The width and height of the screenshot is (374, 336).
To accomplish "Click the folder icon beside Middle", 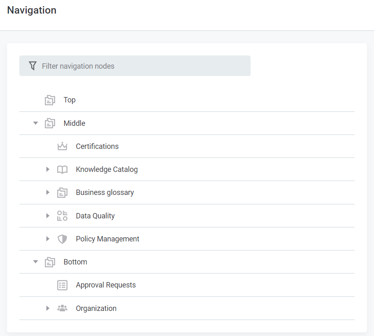I will (50, 123).
